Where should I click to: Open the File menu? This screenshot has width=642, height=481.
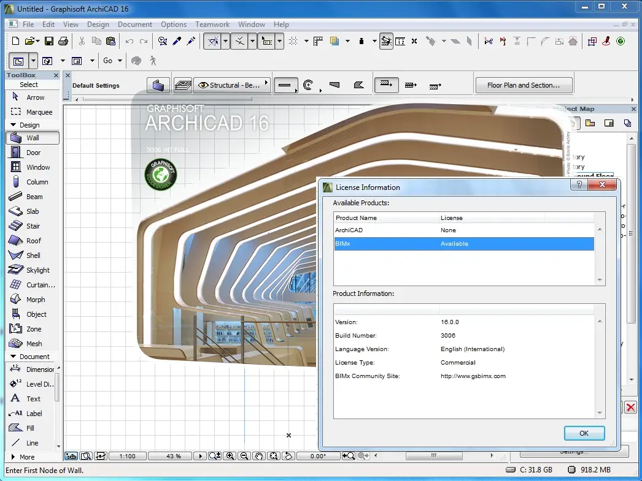[28, 24]
